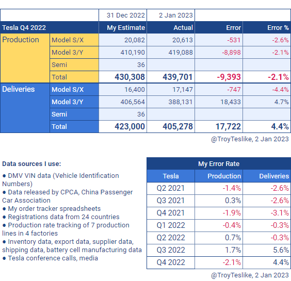Click the yellow Production category cell
This screenshot has height=281, width=291.
(x=25, y=58)
